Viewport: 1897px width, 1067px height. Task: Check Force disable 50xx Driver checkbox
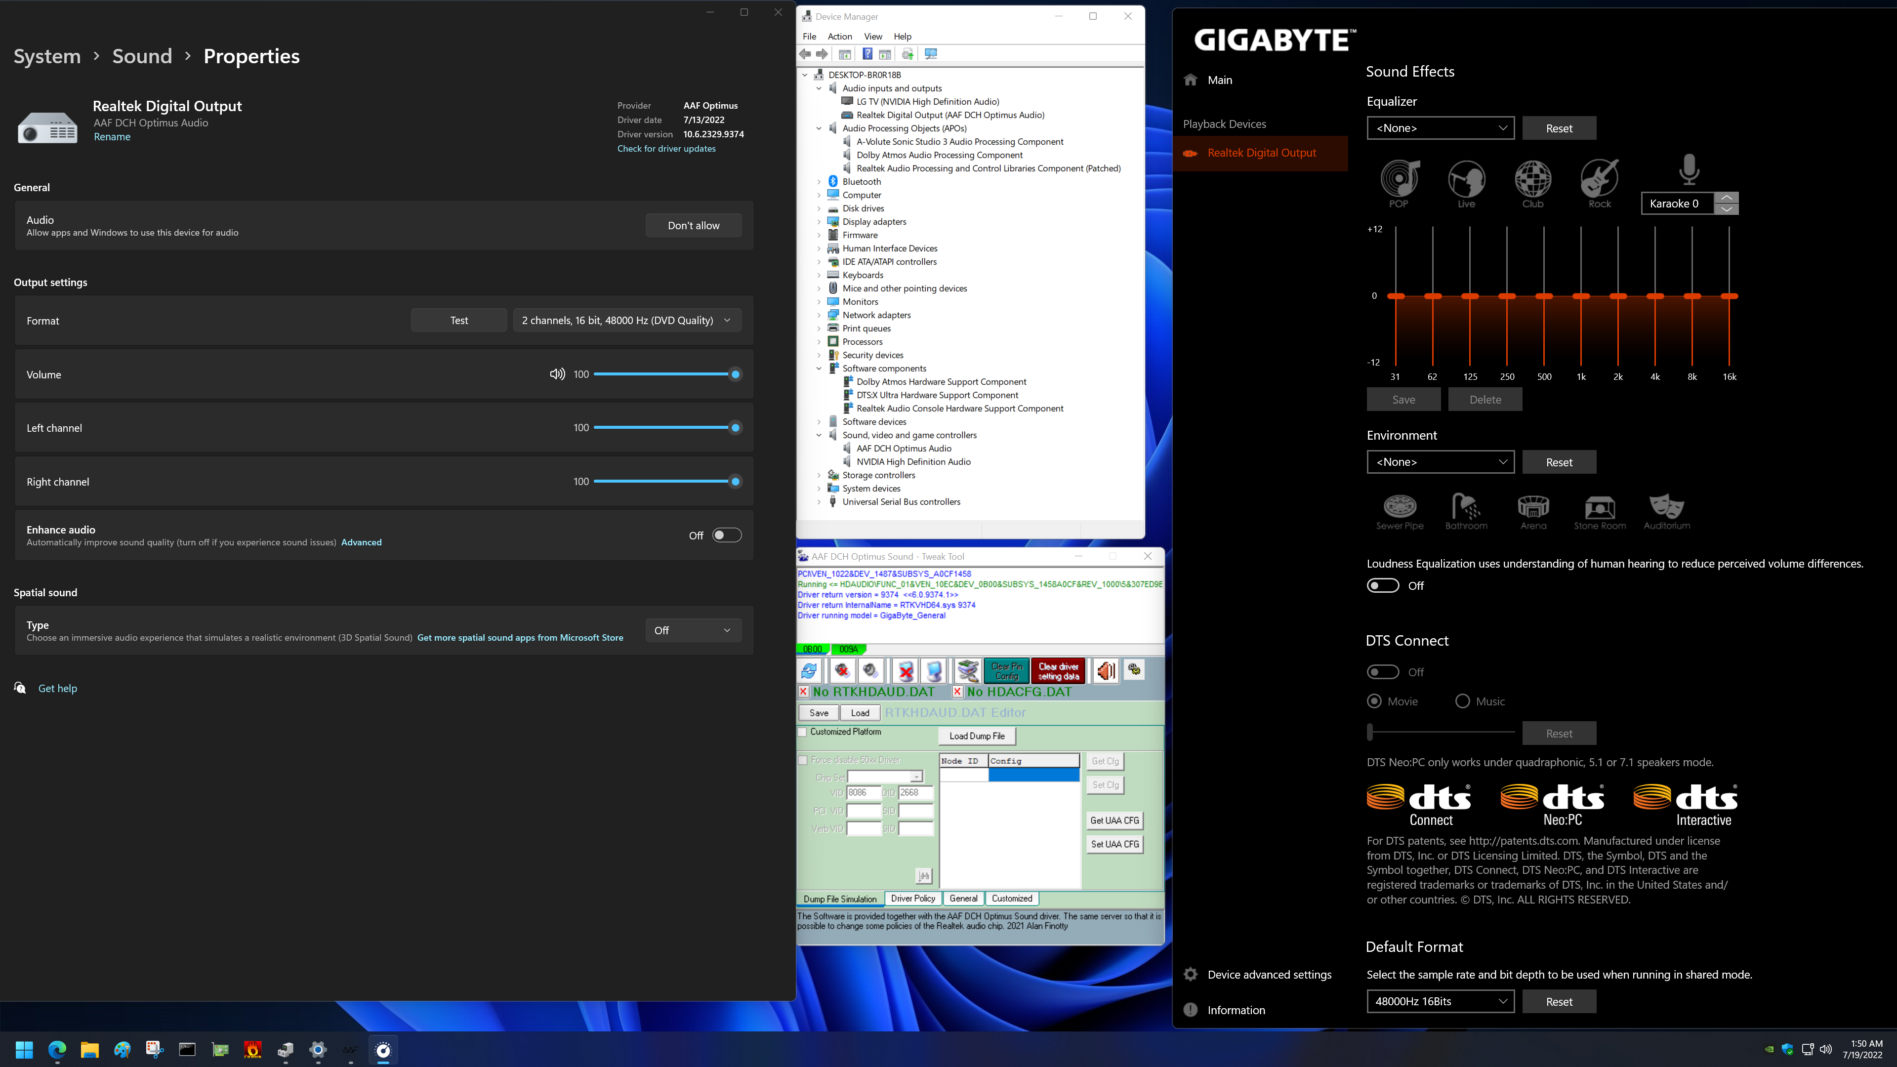click(x=803, y=760)
